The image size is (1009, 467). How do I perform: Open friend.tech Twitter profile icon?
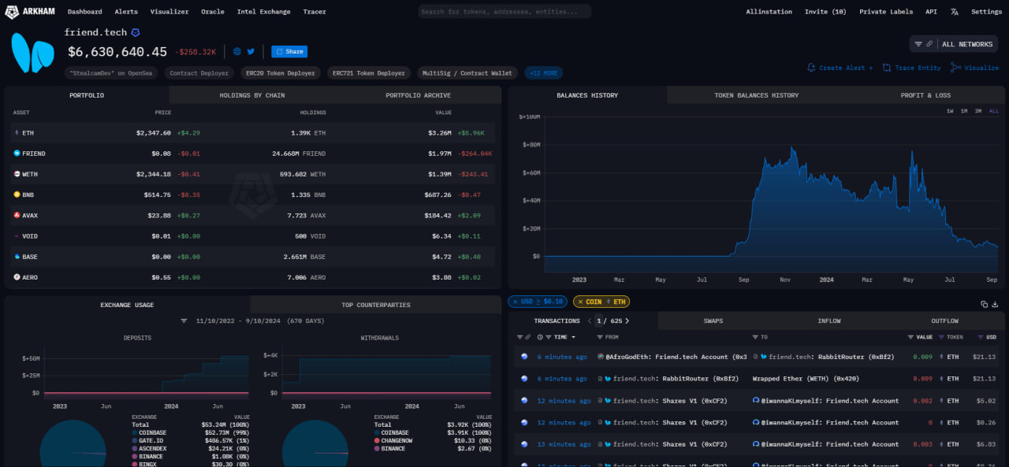[251, 51]
